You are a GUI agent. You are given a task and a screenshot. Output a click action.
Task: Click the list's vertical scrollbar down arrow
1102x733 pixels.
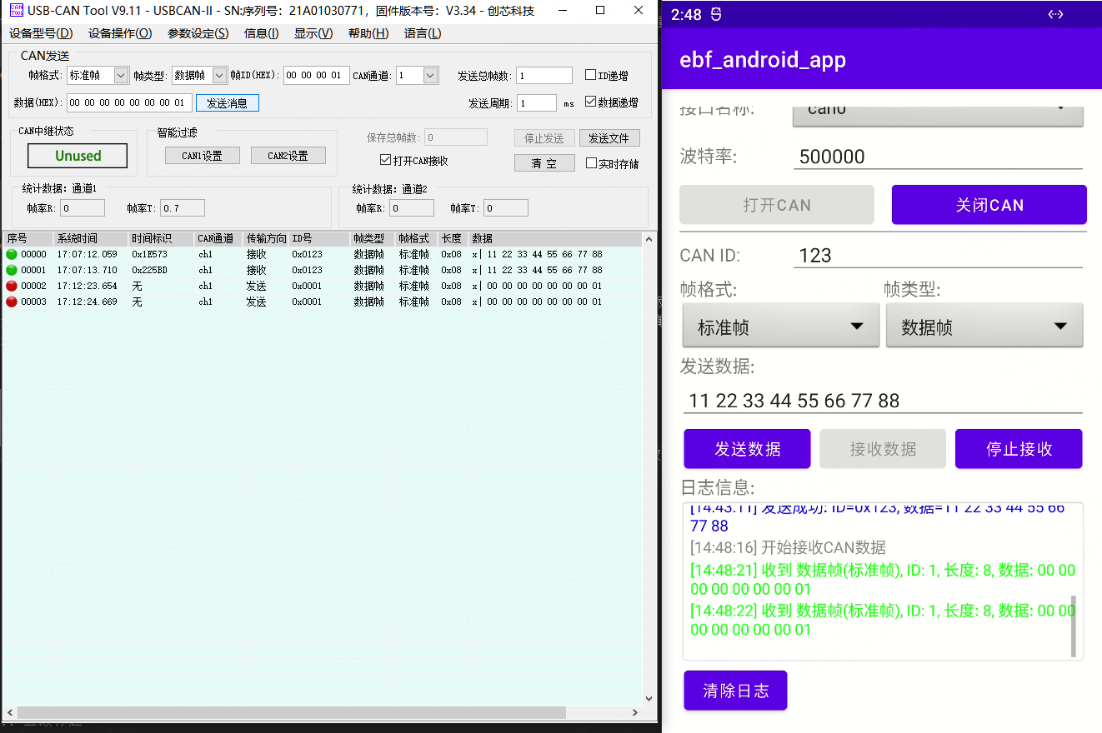(649, 698)
